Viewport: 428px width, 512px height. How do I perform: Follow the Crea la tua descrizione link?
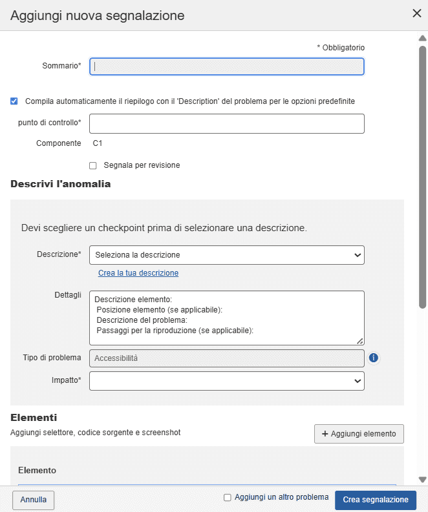pos(138,273)
